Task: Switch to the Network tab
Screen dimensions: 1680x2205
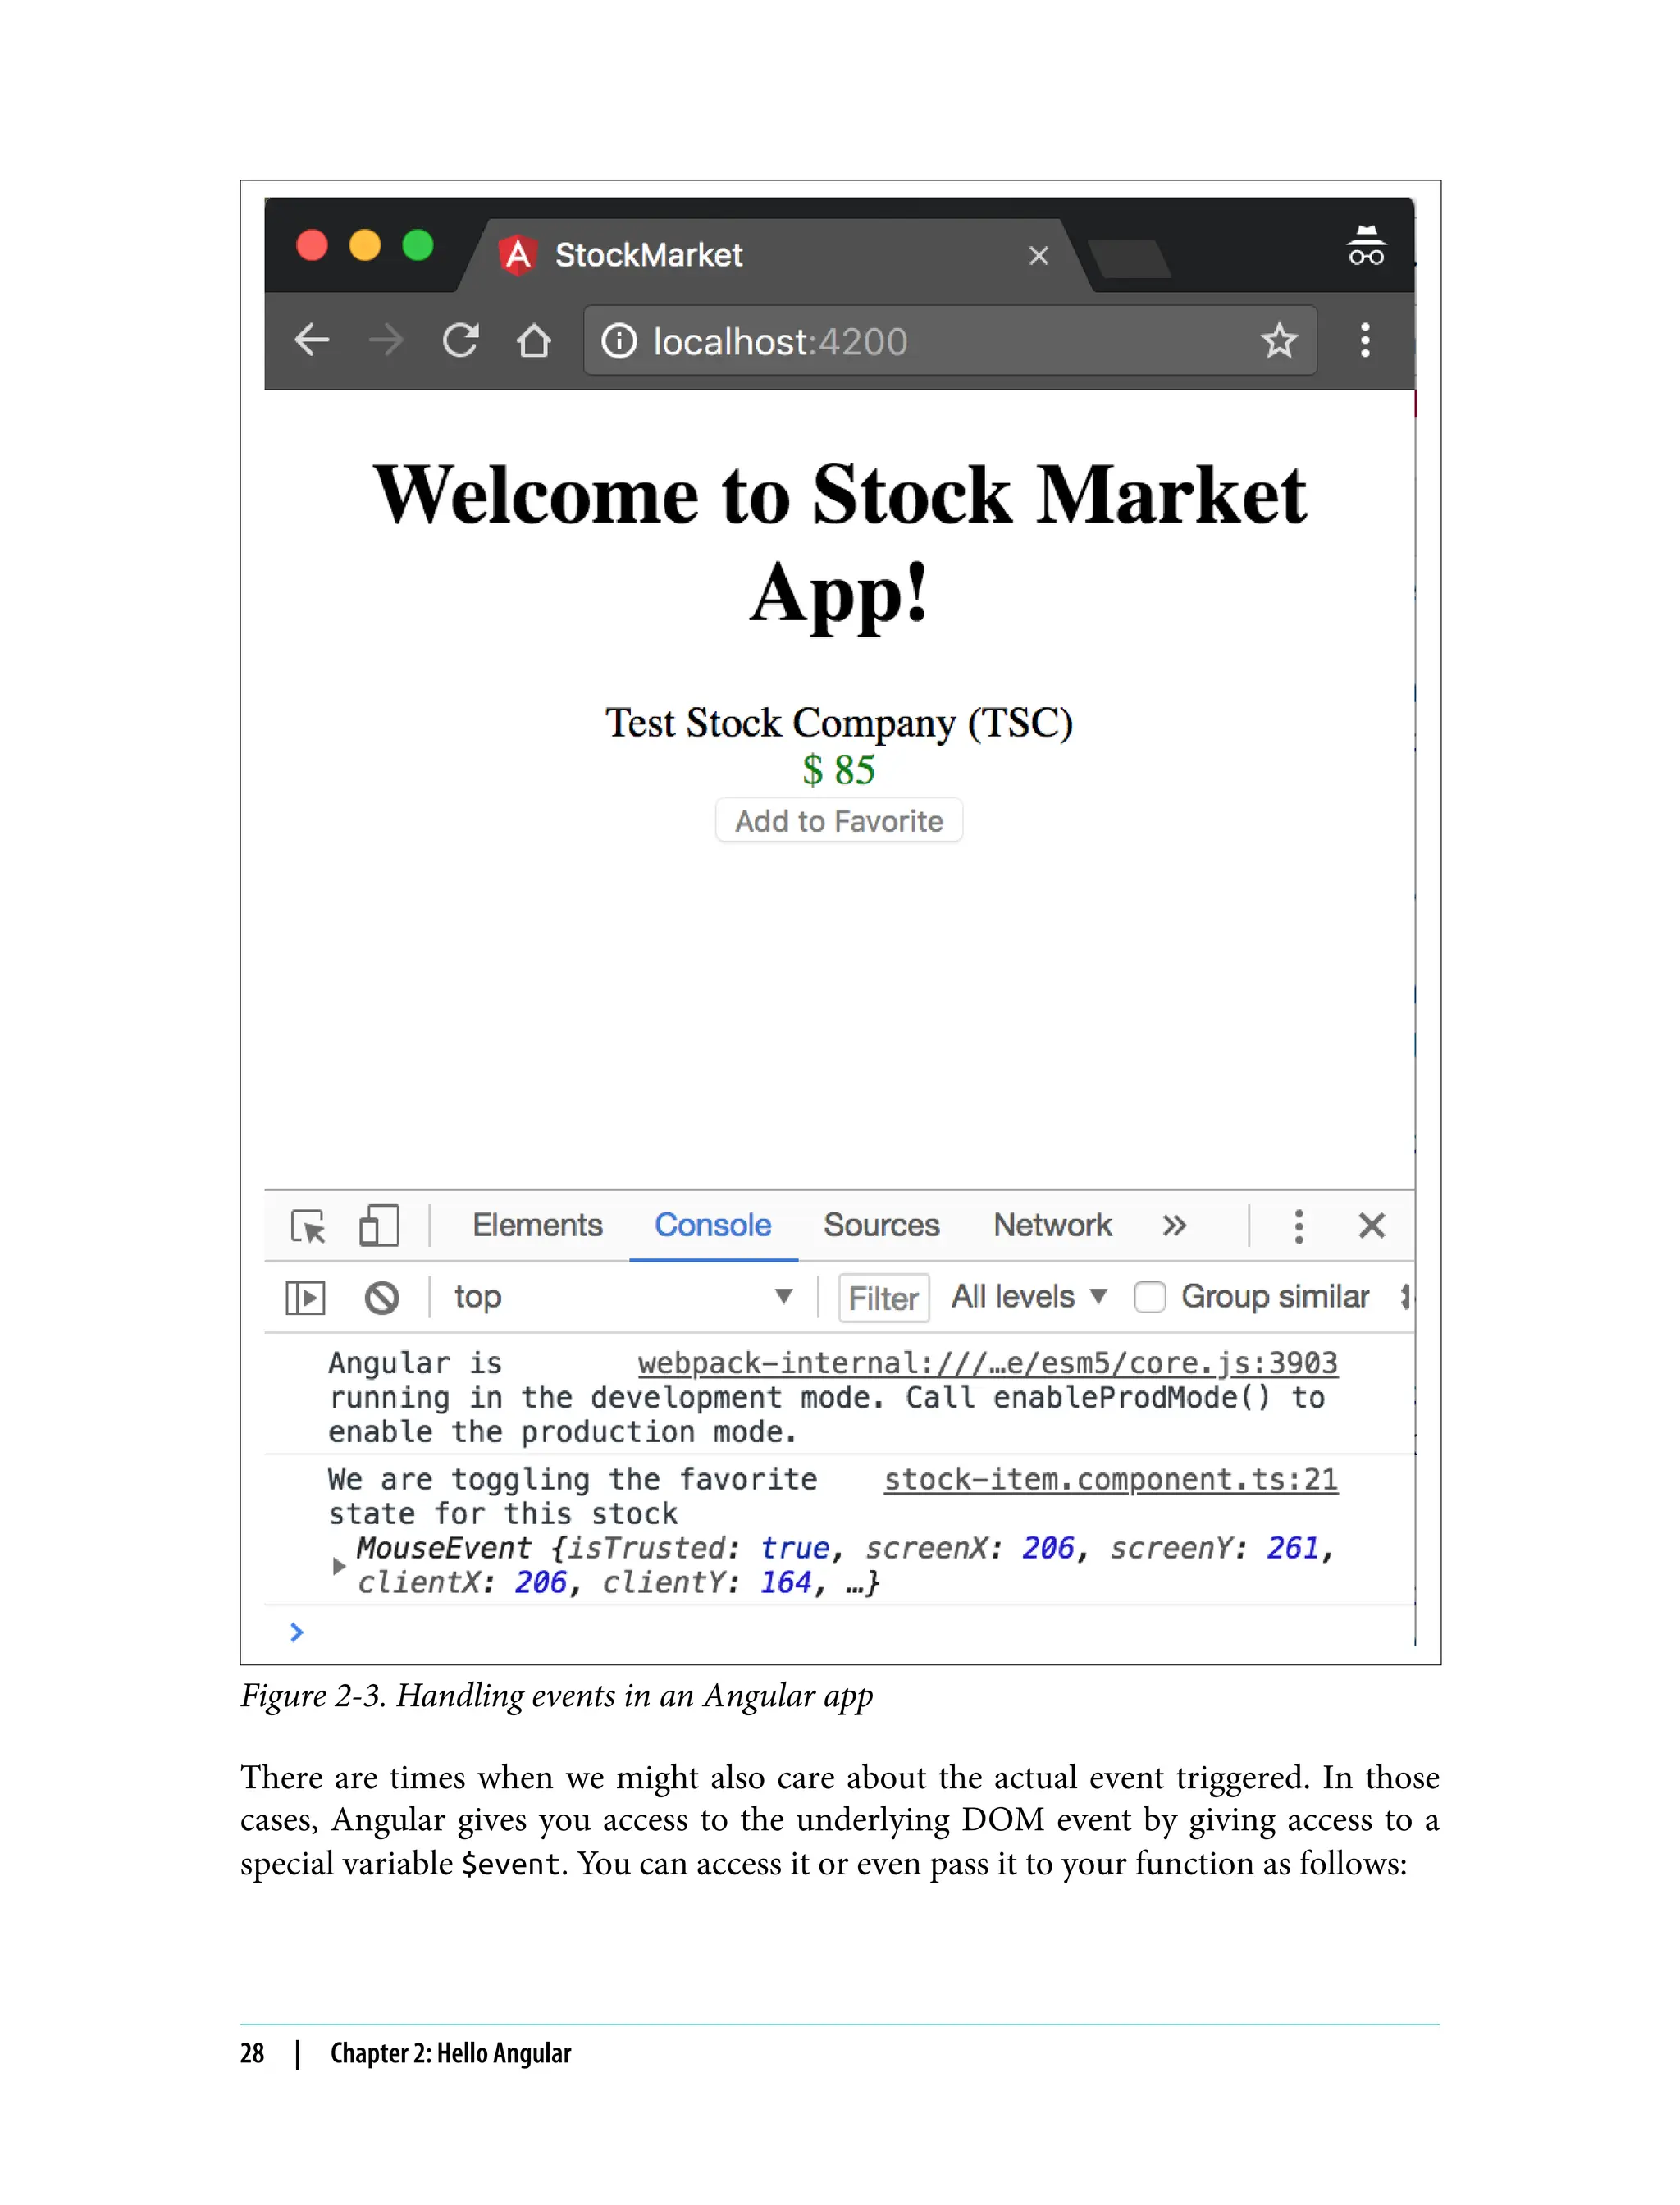Action: [x=1052, y=1226]
